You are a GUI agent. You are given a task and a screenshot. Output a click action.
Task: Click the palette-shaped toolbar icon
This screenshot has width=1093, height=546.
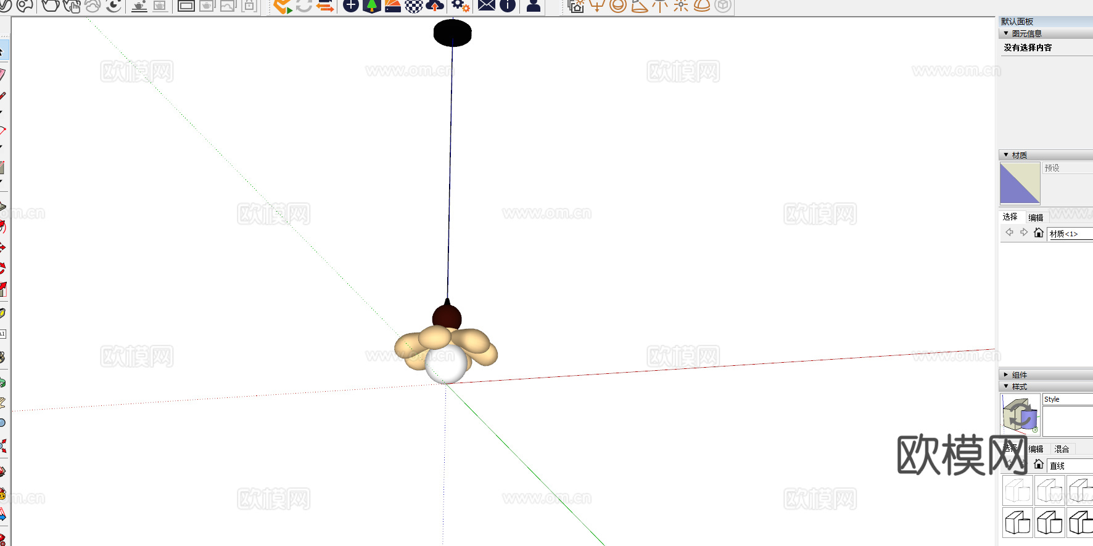pyautogui.click(x=25, y=6)
